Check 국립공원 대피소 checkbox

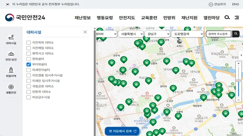(x=29, y=86)
